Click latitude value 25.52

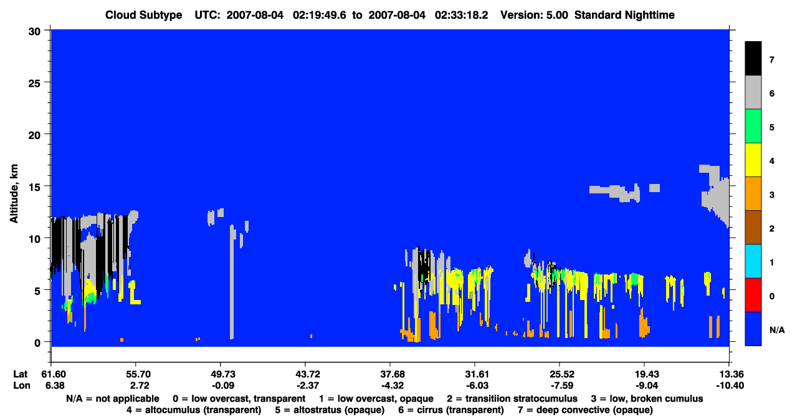tap(560, 374)
